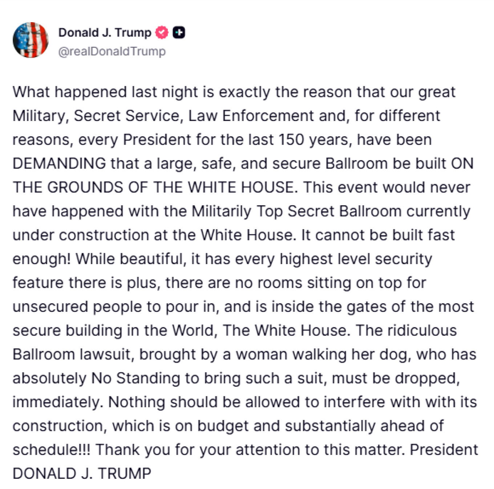Viewport: 494px width, 489px height.
Task: Click the closing signature "DONALD J. TRUMP"
Action: tap(82, 474)
